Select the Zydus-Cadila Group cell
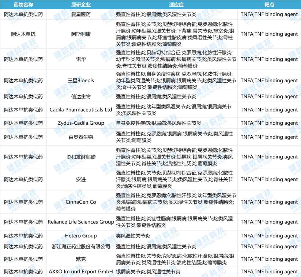 point(81,123)
